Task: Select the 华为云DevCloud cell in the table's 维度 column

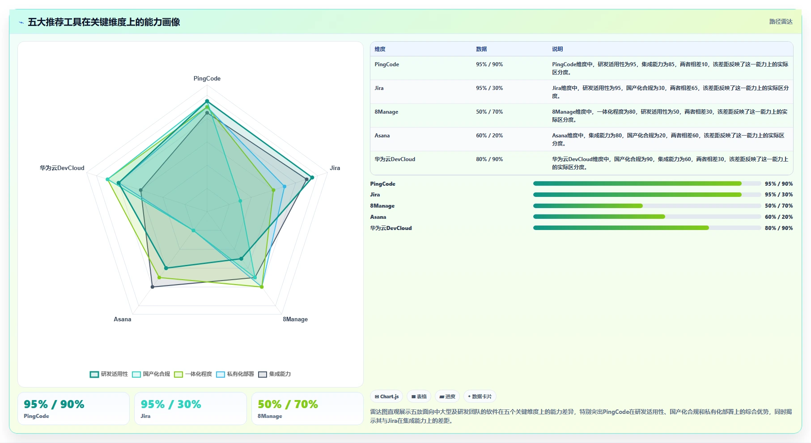Action: coord(395,159)
